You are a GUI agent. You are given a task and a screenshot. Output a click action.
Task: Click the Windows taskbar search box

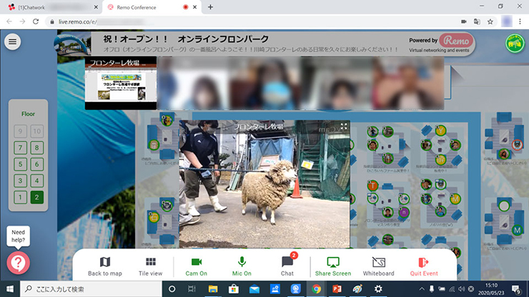(92, 289)
